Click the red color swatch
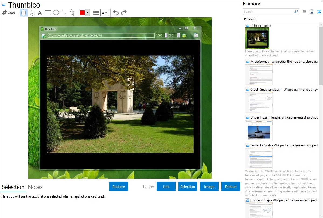Screen dimensions: 323x218 (x=82, y=13)
